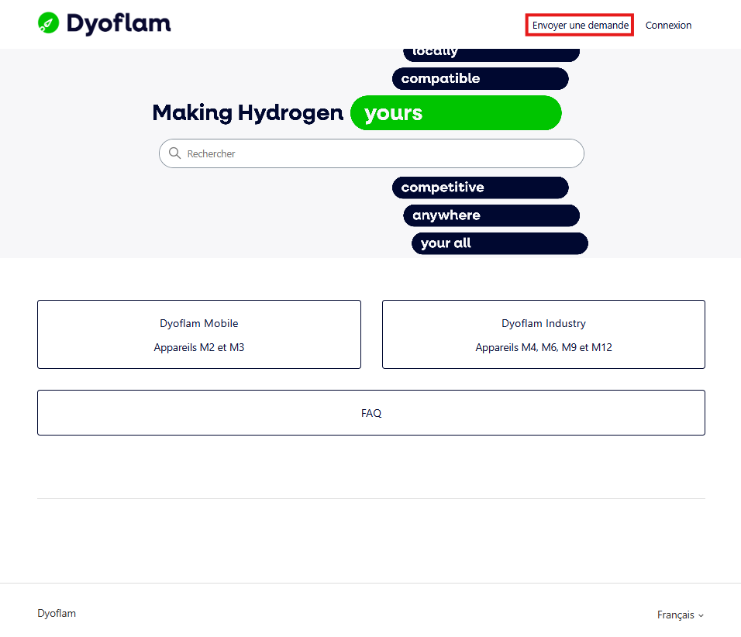Screen dimensions: 741x637
Task: Click the green 'yours' pill
Action: (456, 113)
